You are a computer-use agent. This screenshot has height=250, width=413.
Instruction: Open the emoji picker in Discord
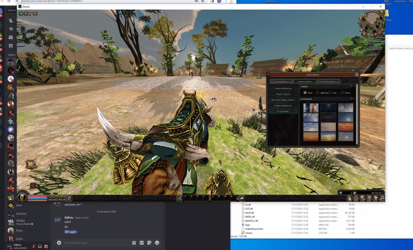(x=157, y=243)
